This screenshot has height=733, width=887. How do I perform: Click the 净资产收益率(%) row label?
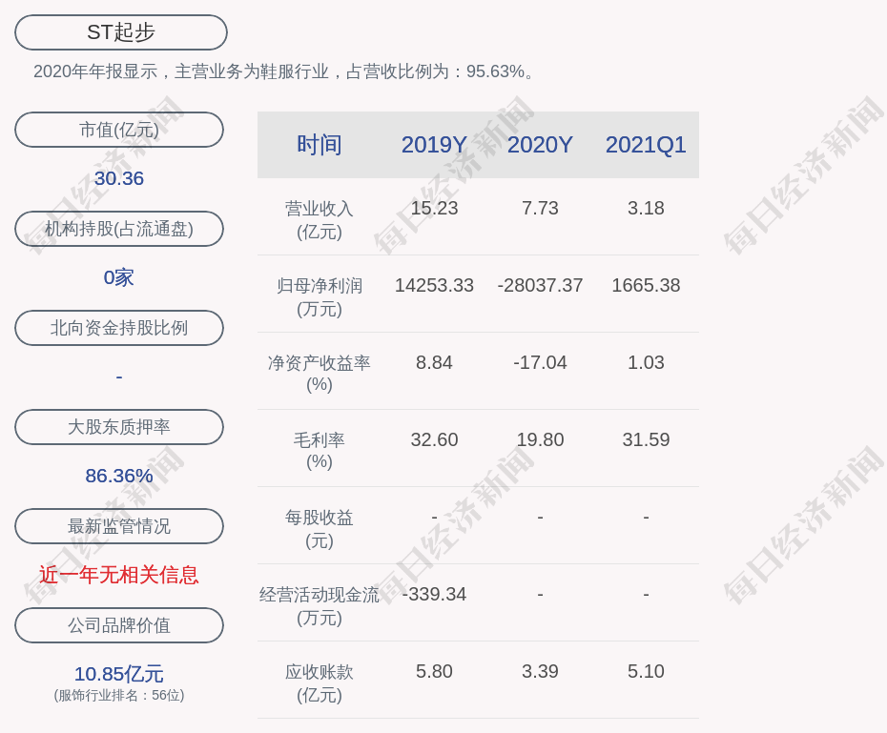(320, 374)
